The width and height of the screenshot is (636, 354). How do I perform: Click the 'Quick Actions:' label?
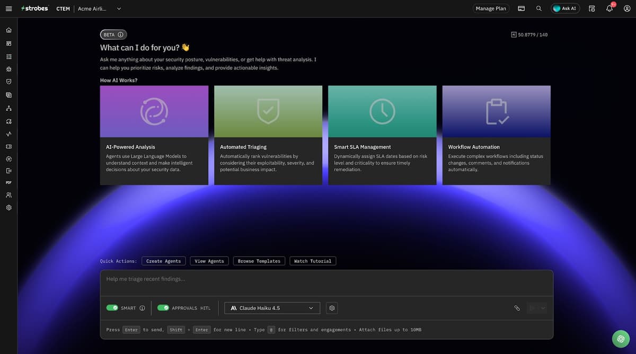[x=119, y=261]
